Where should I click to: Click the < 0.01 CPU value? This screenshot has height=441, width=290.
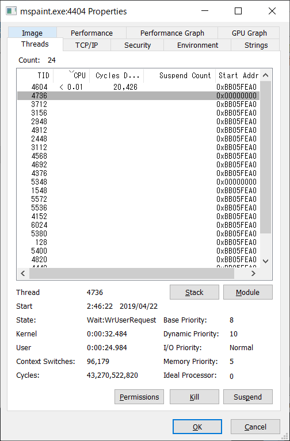click(x=71, y=87)
